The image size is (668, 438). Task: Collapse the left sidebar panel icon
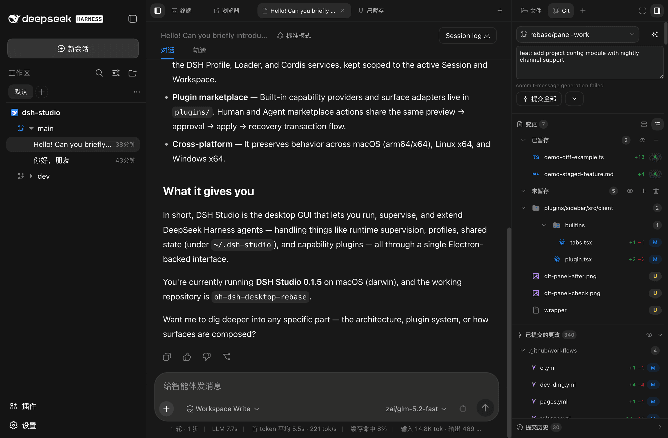tap(133, 19)
